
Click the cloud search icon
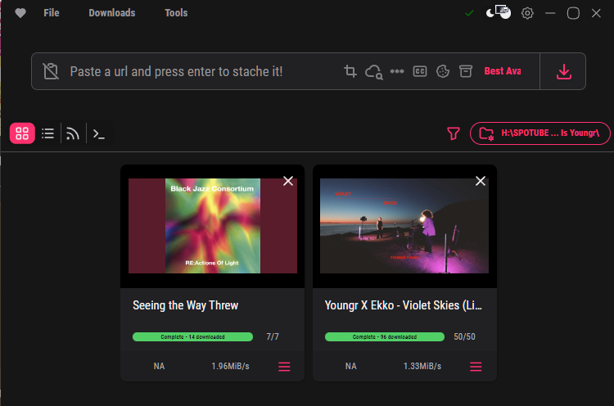(x=373, y=72)
